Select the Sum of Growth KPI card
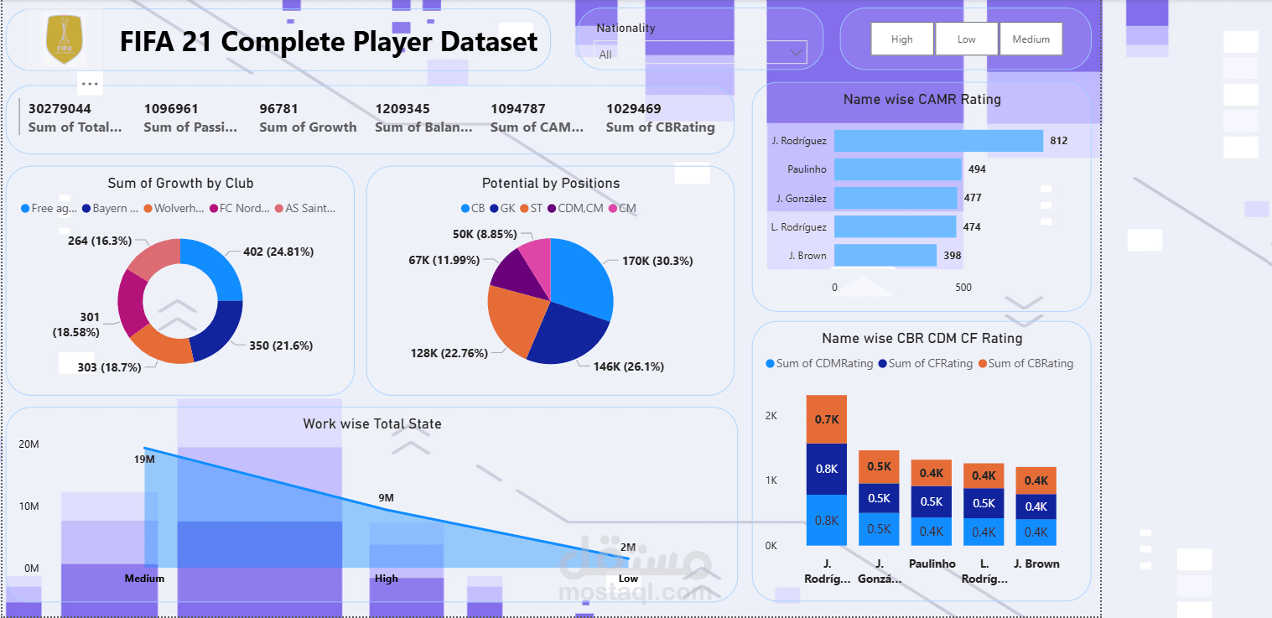Image resolution: width=1272 pixels, height=618 pixels. pos(308,117)
